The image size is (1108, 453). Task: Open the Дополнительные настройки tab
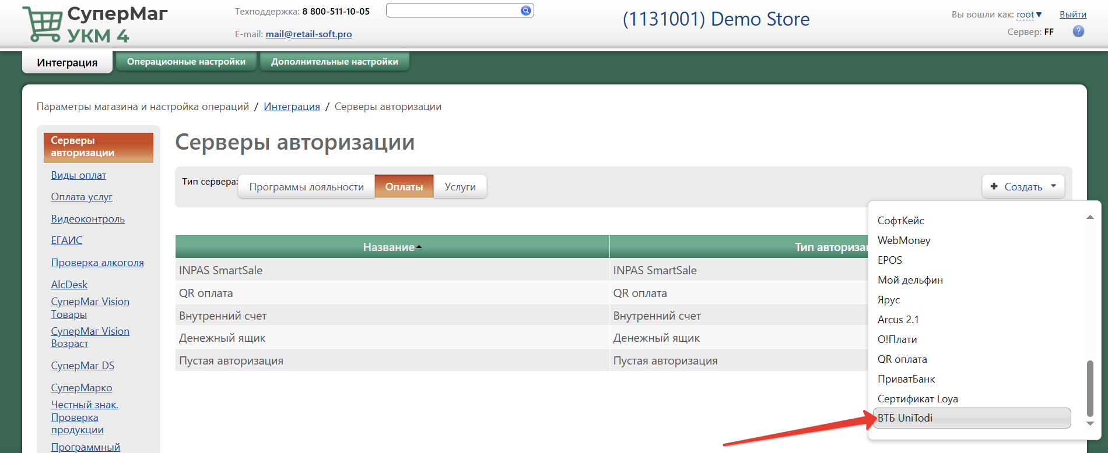point(334,62)
